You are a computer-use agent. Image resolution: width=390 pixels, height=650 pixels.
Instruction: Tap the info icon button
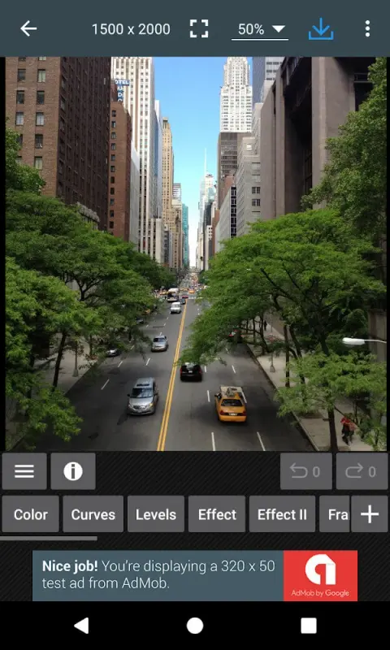click(73, 471)
